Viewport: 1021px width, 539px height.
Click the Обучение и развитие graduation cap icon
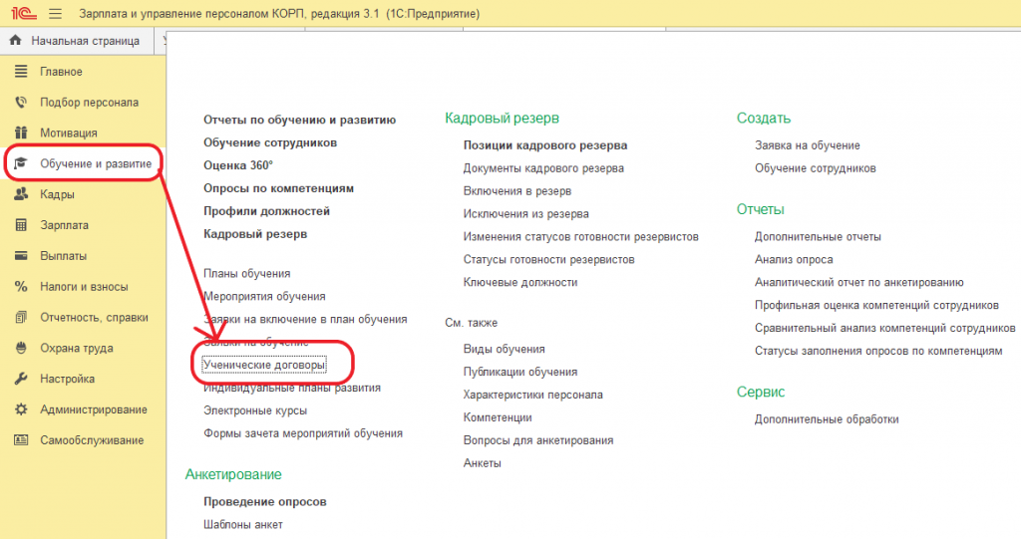point(21,163)
